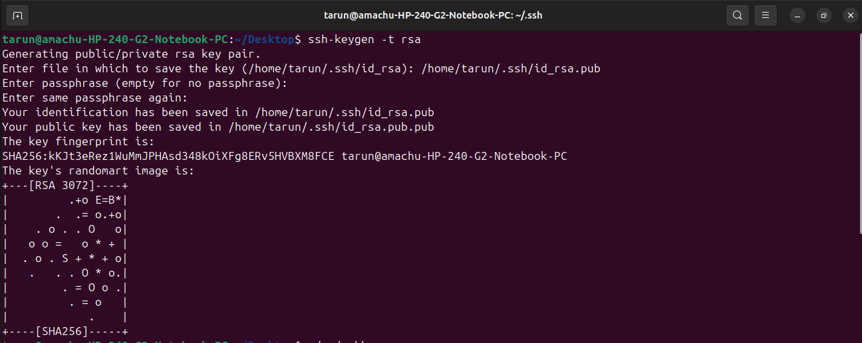This screenshot has width=862, height=343.
Task: Click 'The key fingerprint is:' line
Action: click(x=78, y=142)
